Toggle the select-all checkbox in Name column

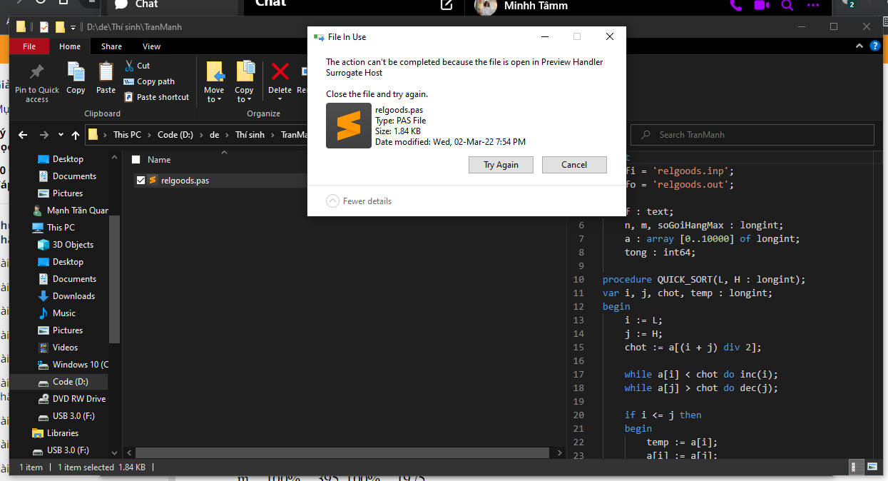[x=136, y=159]
